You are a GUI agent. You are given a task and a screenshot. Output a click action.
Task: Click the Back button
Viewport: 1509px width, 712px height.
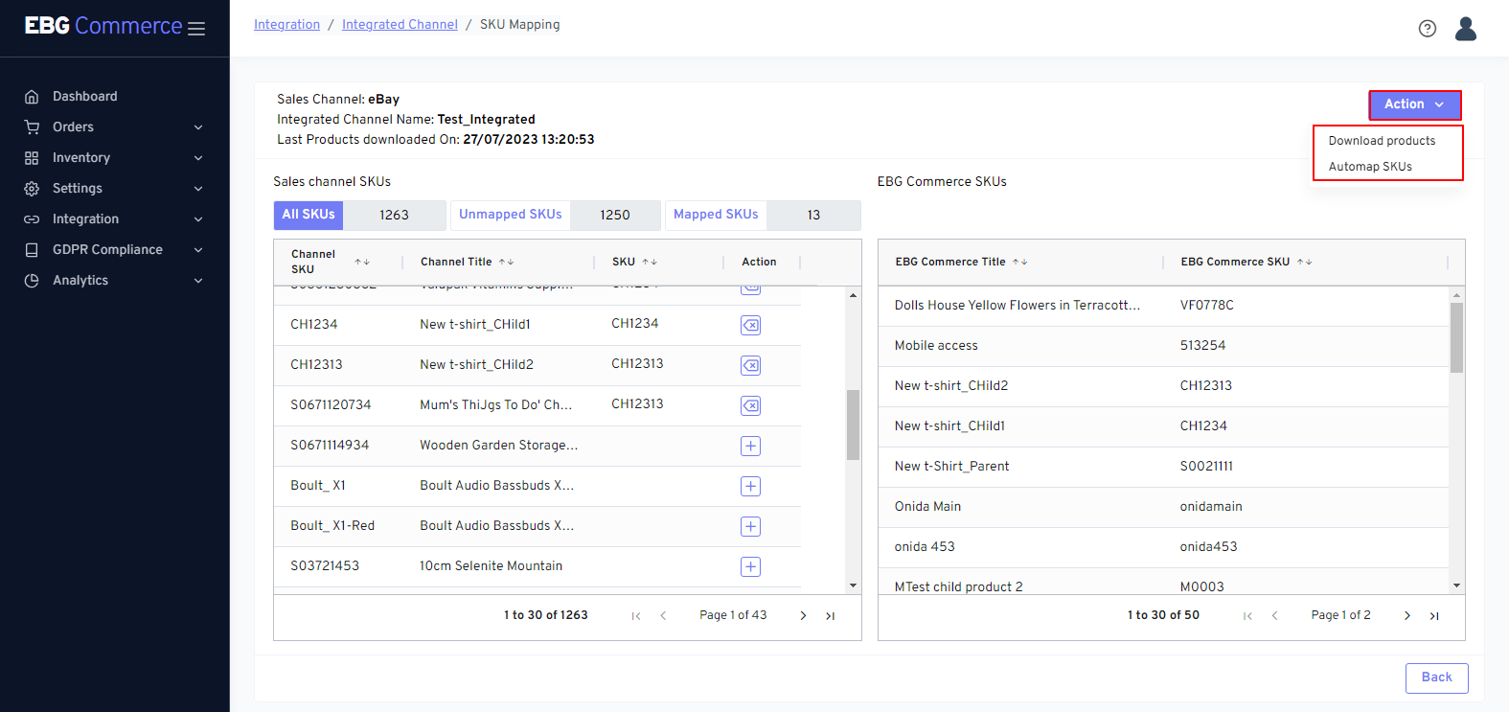(x=1436, y=678)
